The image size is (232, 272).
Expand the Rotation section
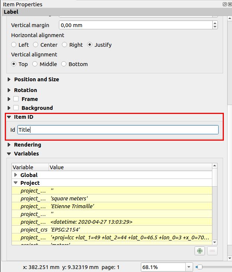(9, 90)
